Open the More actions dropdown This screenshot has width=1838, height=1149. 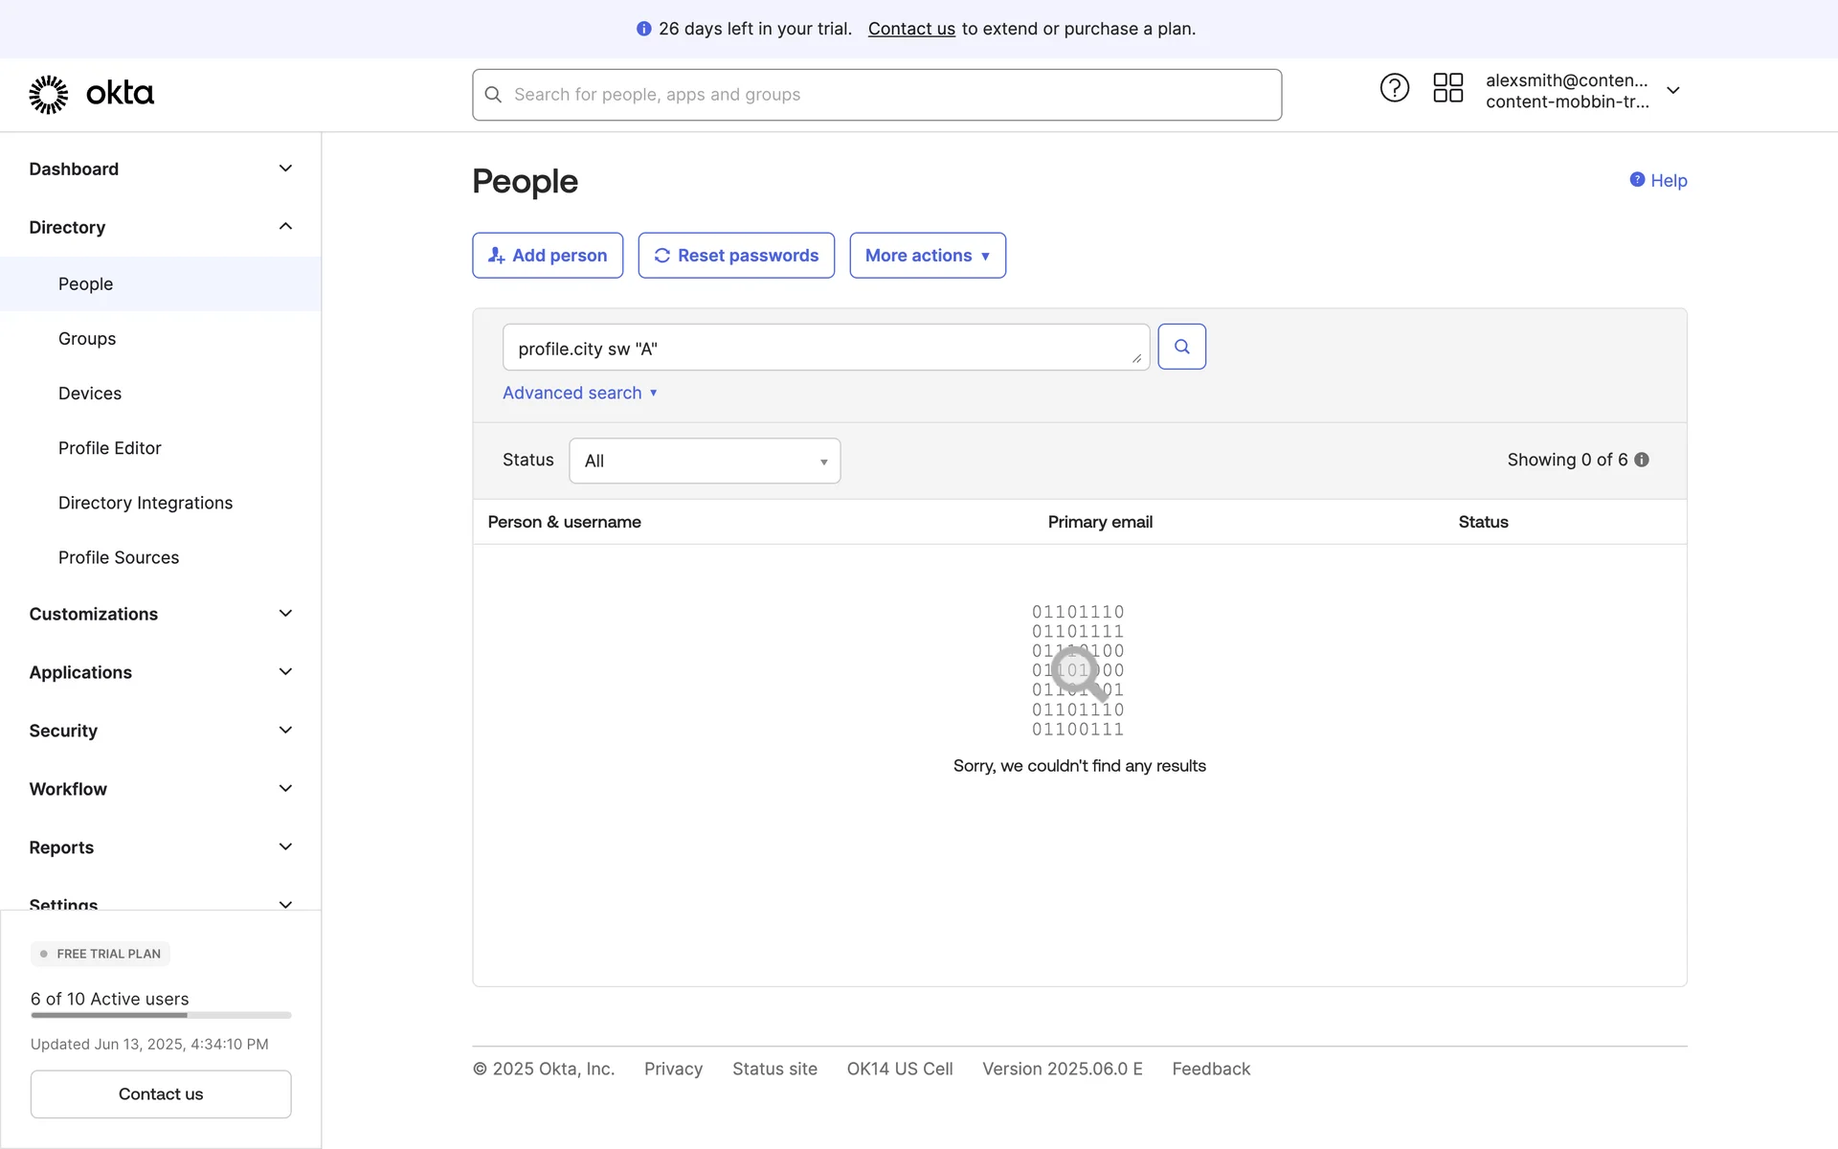click(x=927, y=256)
